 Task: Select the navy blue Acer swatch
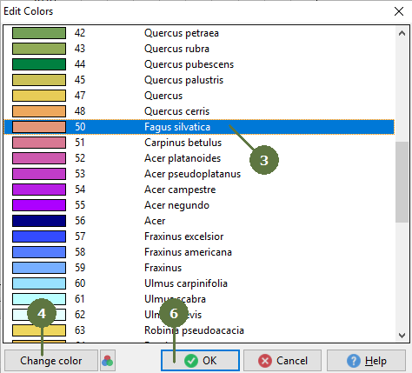39,221
